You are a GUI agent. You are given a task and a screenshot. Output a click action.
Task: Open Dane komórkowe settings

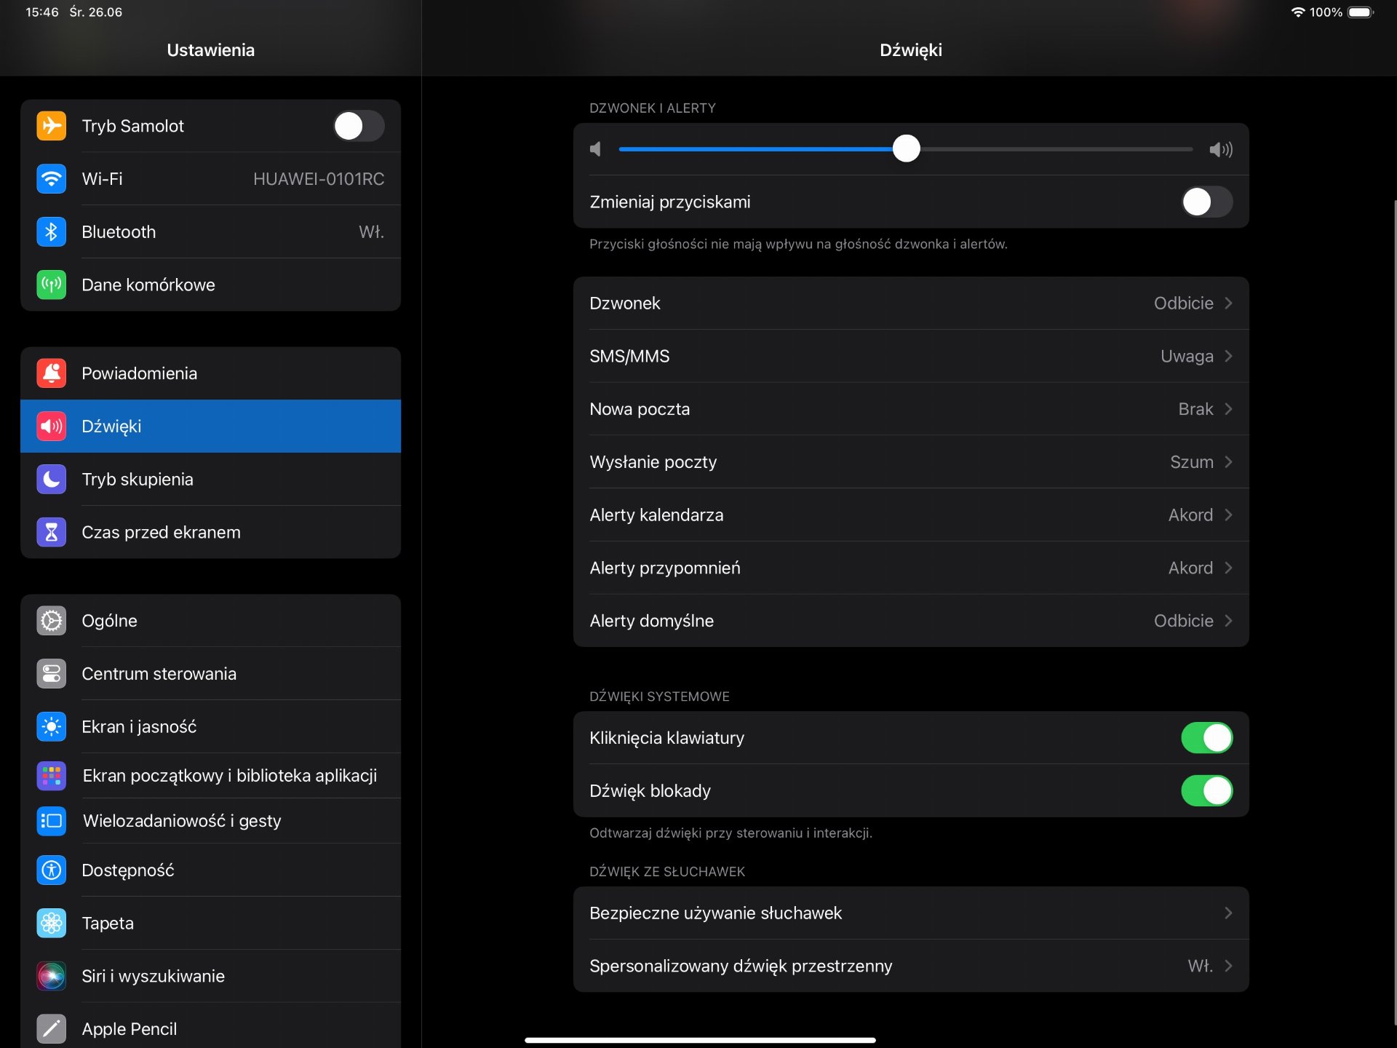tap(210, 285)
